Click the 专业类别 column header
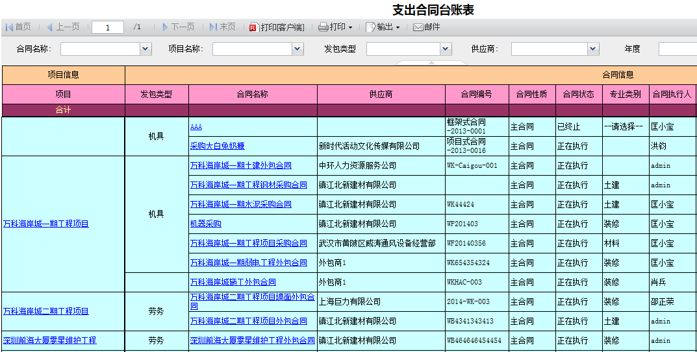Image resolution: width=697 pixels, height=352 pixels. click(x=626, y=94)
